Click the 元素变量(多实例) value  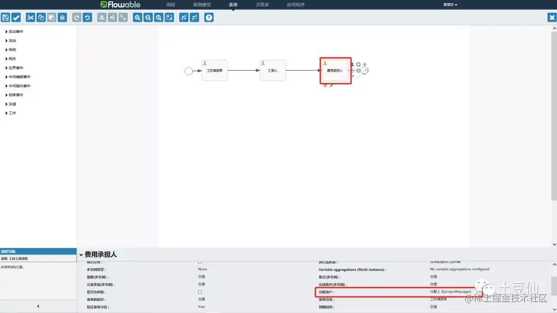click(202, 284)
